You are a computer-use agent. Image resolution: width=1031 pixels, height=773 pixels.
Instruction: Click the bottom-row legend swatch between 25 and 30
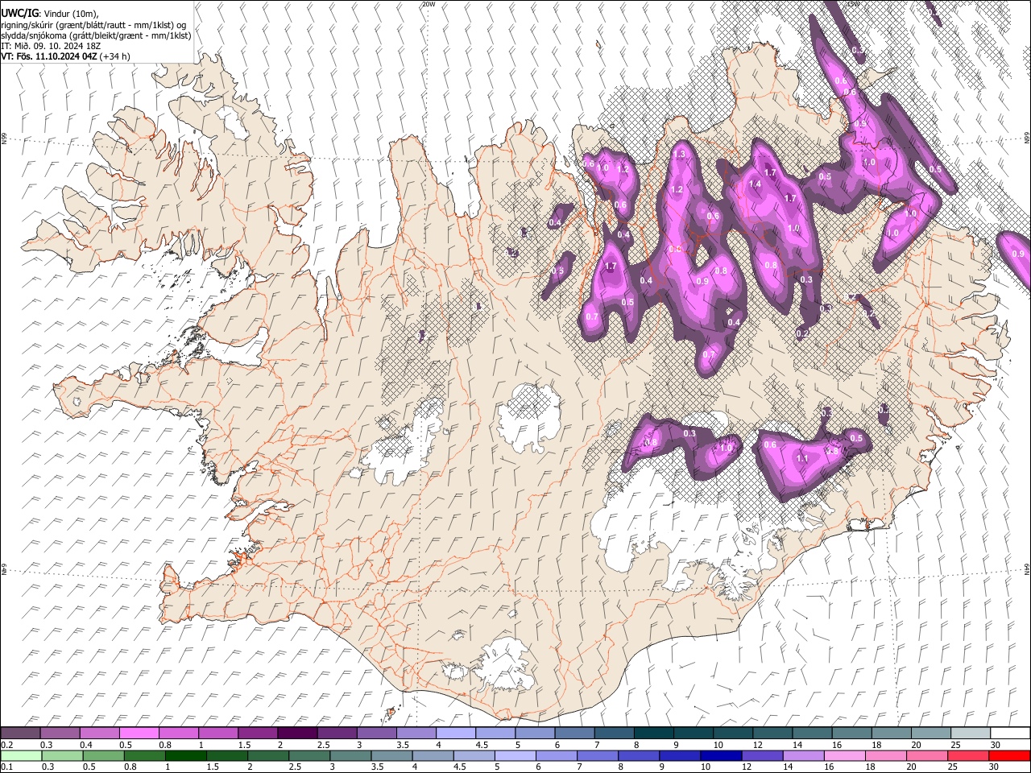point(967,755)
